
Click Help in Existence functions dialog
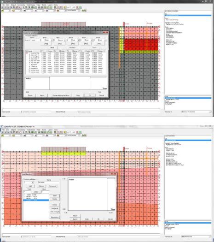pyautogui.click(x=78, y=95)
